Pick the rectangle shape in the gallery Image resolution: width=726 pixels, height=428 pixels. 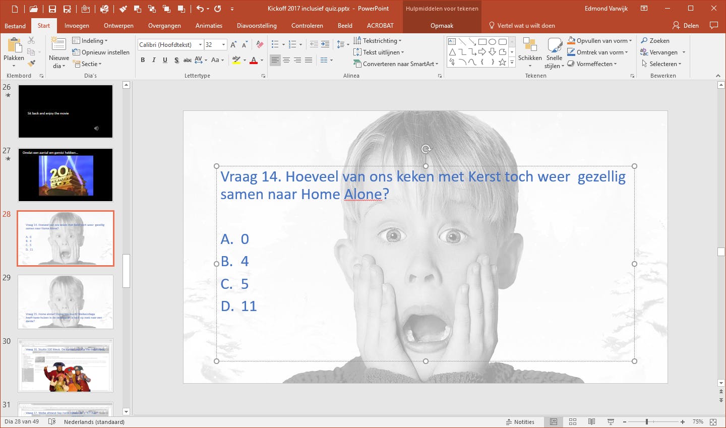(x=482, y=42)
